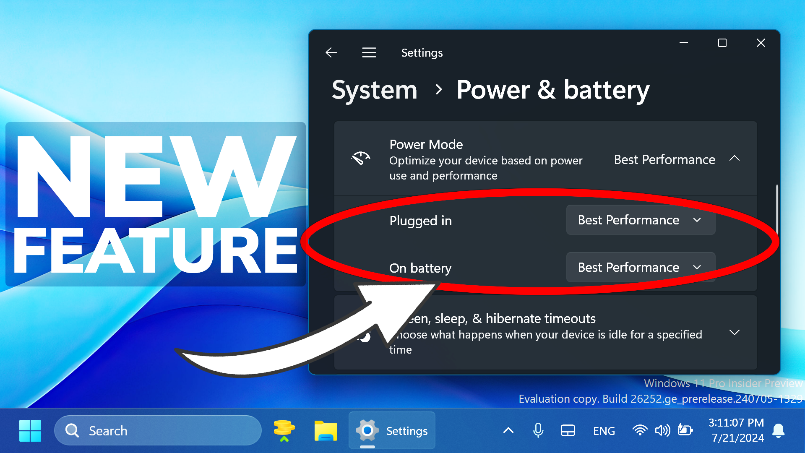Viewport: 805px width, 453px height.
Task: Click the microphone icon in the system tray
Action: (538, 430)
